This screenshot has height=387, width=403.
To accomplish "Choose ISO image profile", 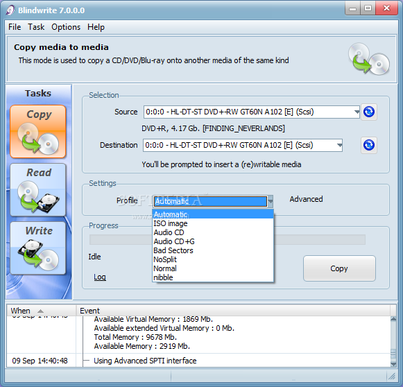I will click(213, 223).
